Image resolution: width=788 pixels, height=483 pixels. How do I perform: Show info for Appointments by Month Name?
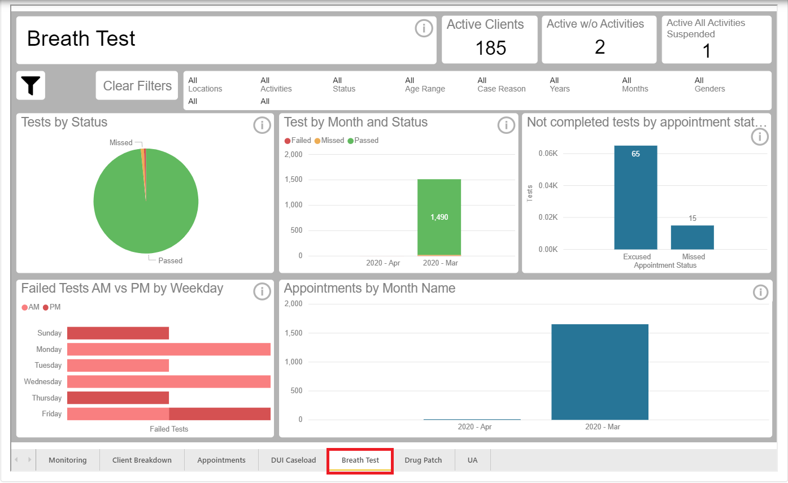(x=761, y=292)
